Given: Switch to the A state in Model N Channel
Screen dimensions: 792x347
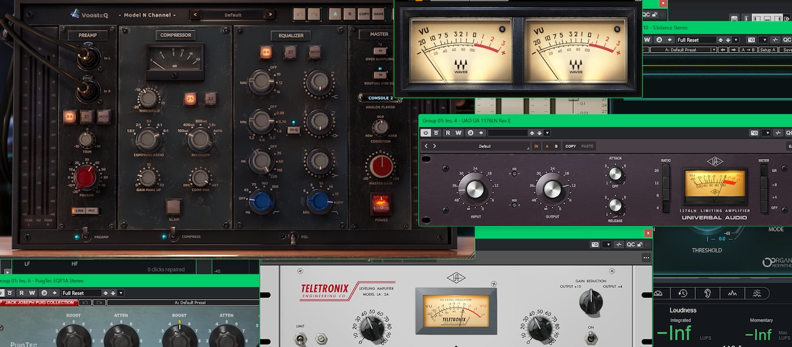Looking at the screenshot, I should [335, 14].
